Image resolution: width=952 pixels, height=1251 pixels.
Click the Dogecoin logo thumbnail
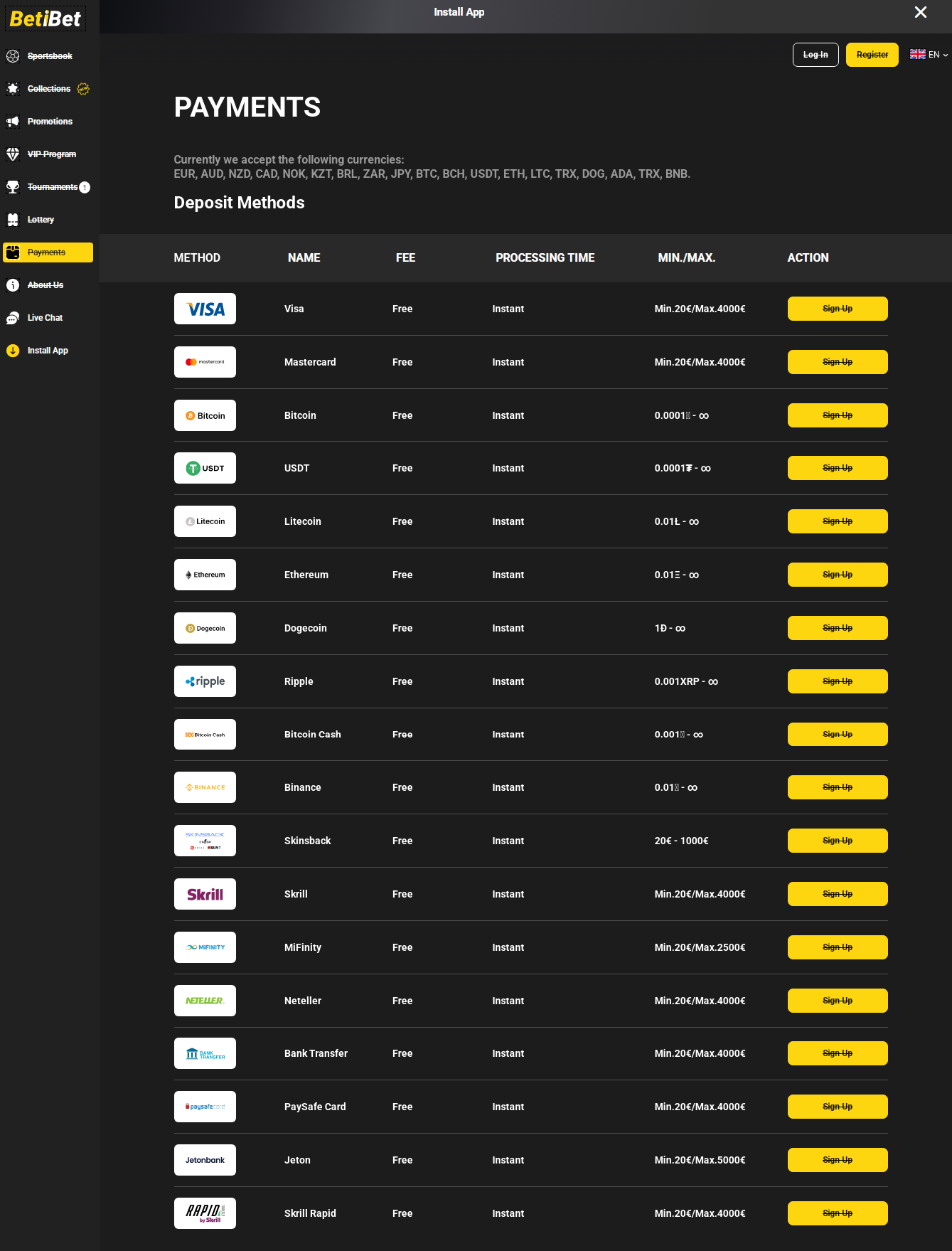(205, 628)
